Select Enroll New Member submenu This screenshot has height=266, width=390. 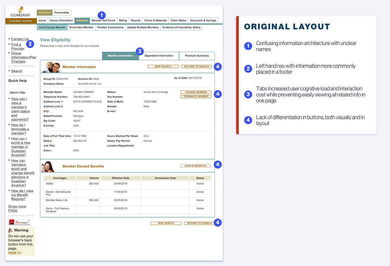coord(81,28)
